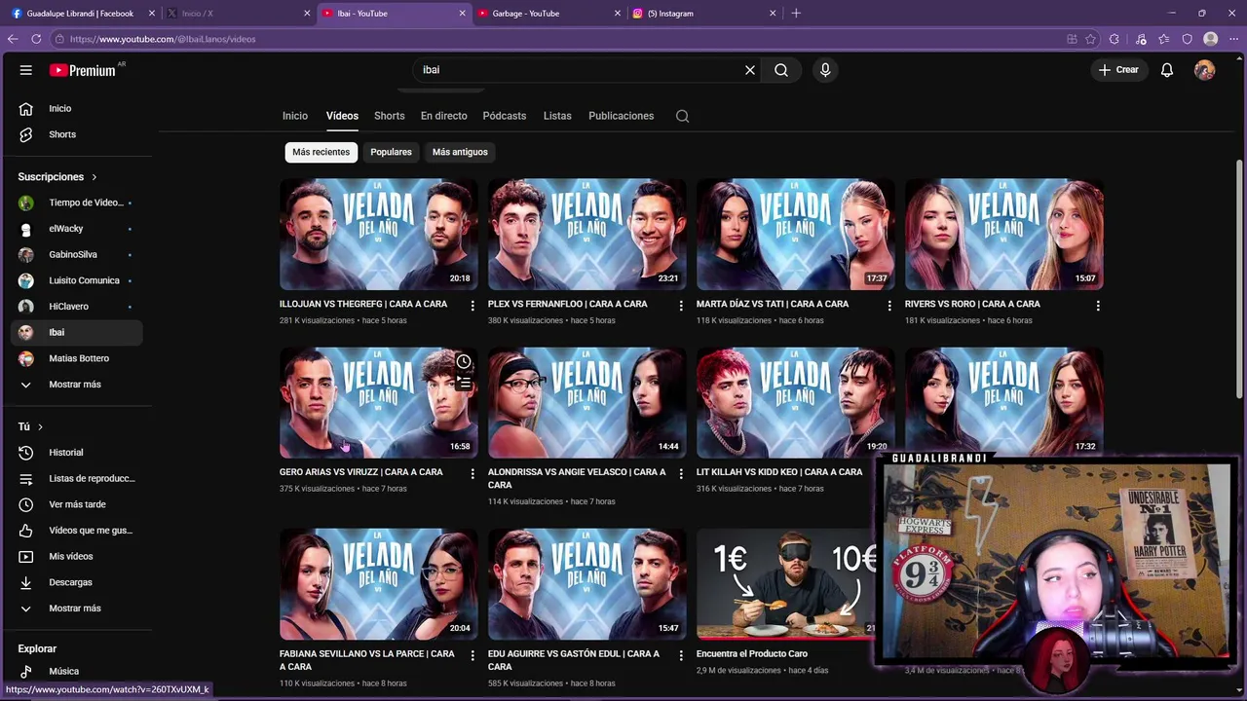Open LIT KILLAH VS KIDD KEO video title

pos(779,472)
